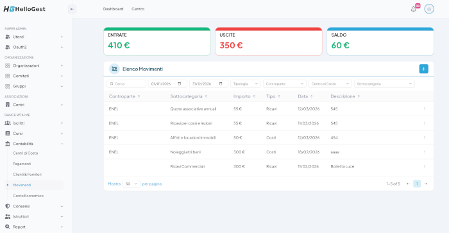Expand the Corsi sidebar section

(62, 134)
